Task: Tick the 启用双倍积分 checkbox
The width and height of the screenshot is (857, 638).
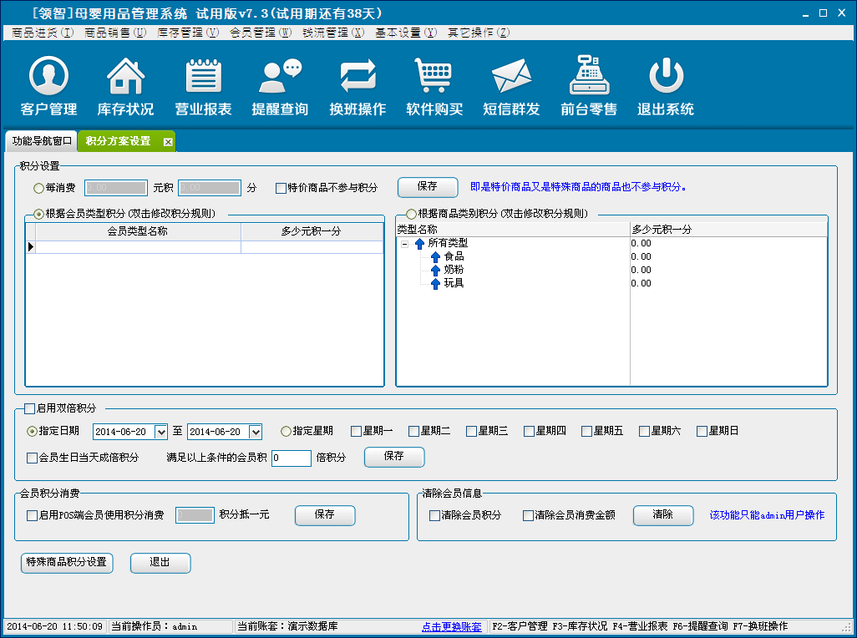Action: [x=30, y=408]
